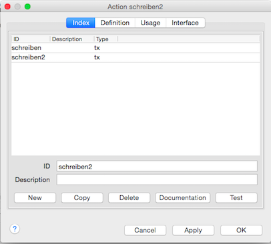Confirm with the OK button

coord(241,230)
